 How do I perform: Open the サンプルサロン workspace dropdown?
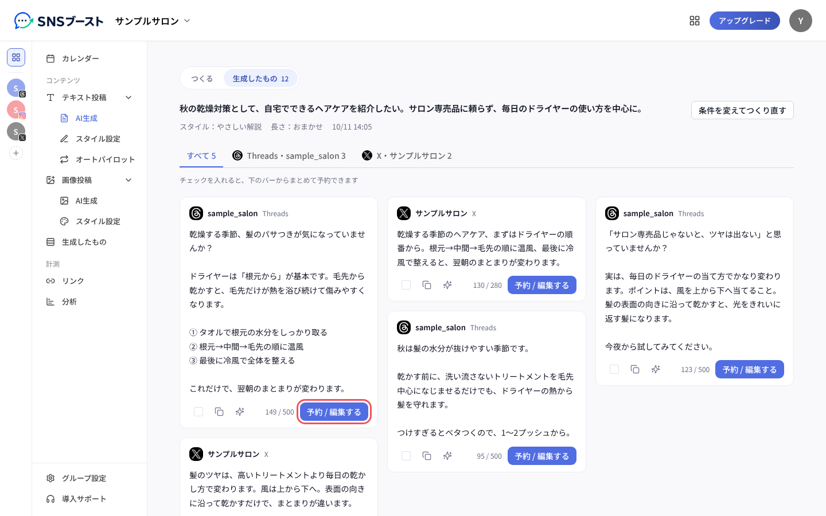153,21
